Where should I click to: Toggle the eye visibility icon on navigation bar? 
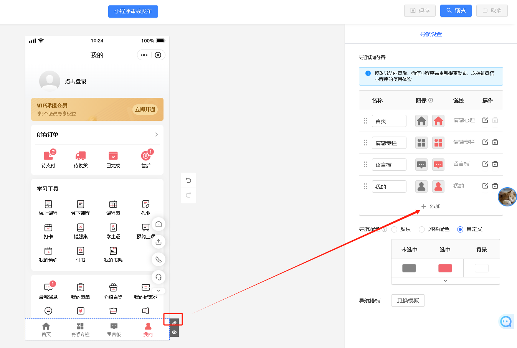point(174,332)
